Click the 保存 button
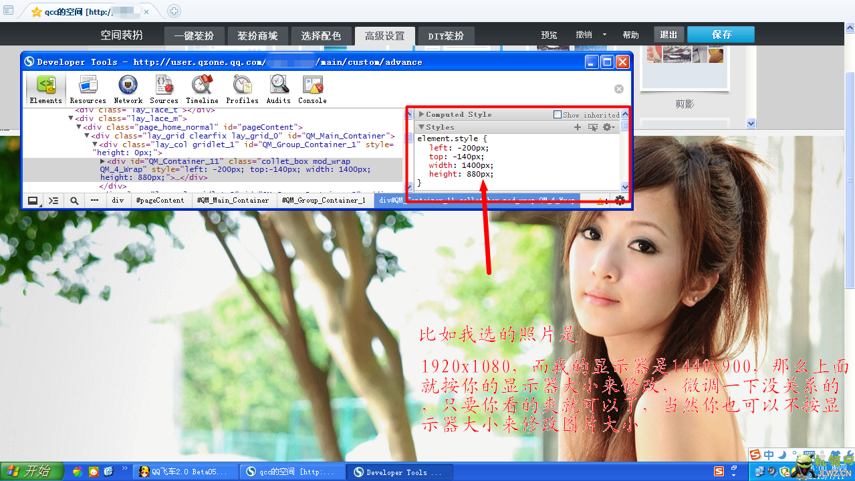Image resolution: width=855 pixels, height=481 pixels. point(721,35)
